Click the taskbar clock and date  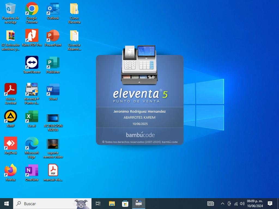[x=255, y=203]
